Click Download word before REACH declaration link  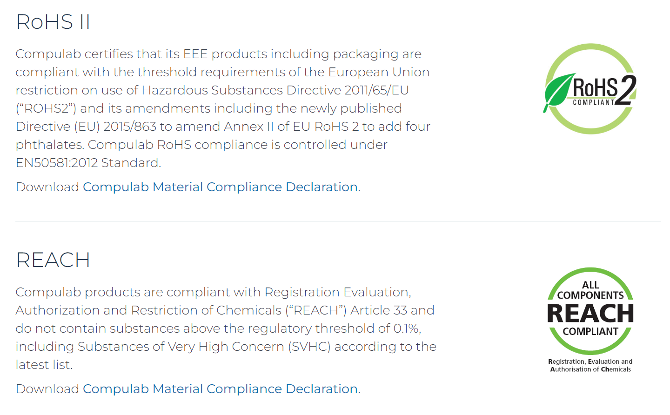click(x=47, y=389)
